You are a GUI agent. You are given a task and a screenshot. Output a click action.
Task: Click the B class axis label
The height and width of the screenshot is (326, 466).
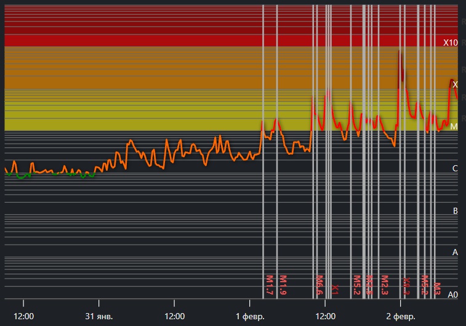(x=455, y=211)
